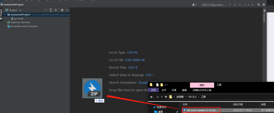Click Explorer forward arrow button
274x113 pixels.
tap(157, 97)
